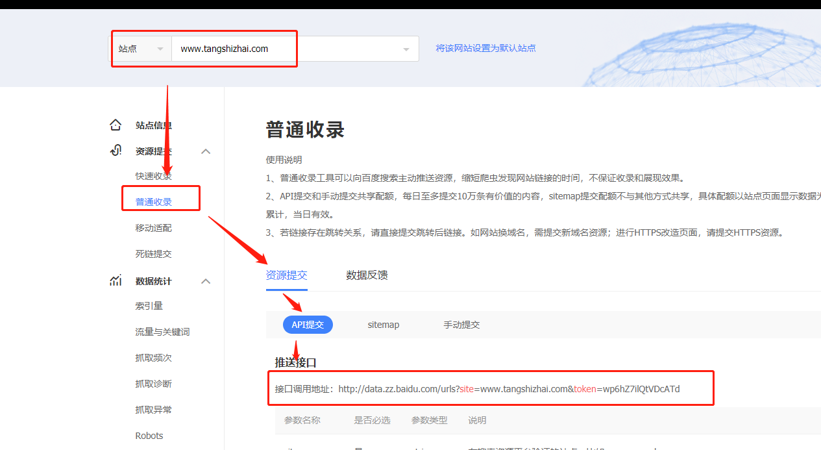The height and width of the screenshot is (450, 821).
Task: Collapse the 数据统计 sidebar section chevron
Action: (x=206, y=281)
